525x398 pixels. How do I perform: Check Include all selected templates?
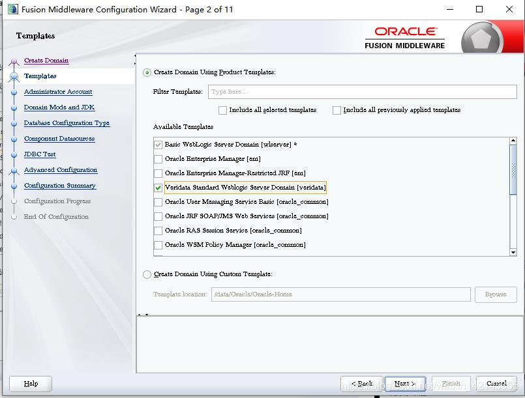click(x=222, y=110)
